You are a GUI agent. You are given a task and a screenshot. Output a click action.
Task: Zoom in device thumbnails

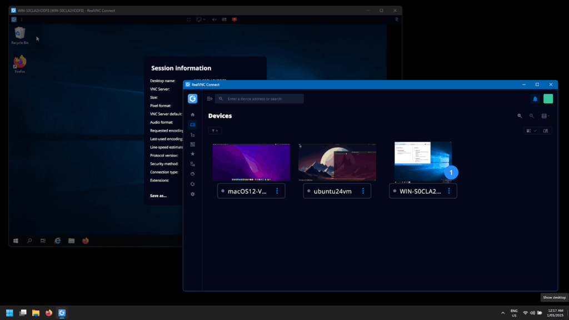531,116
